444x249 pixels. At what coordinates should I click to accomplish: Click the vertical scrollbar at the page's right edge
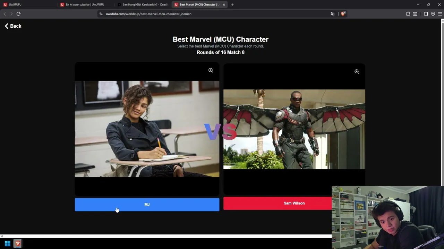443,104
